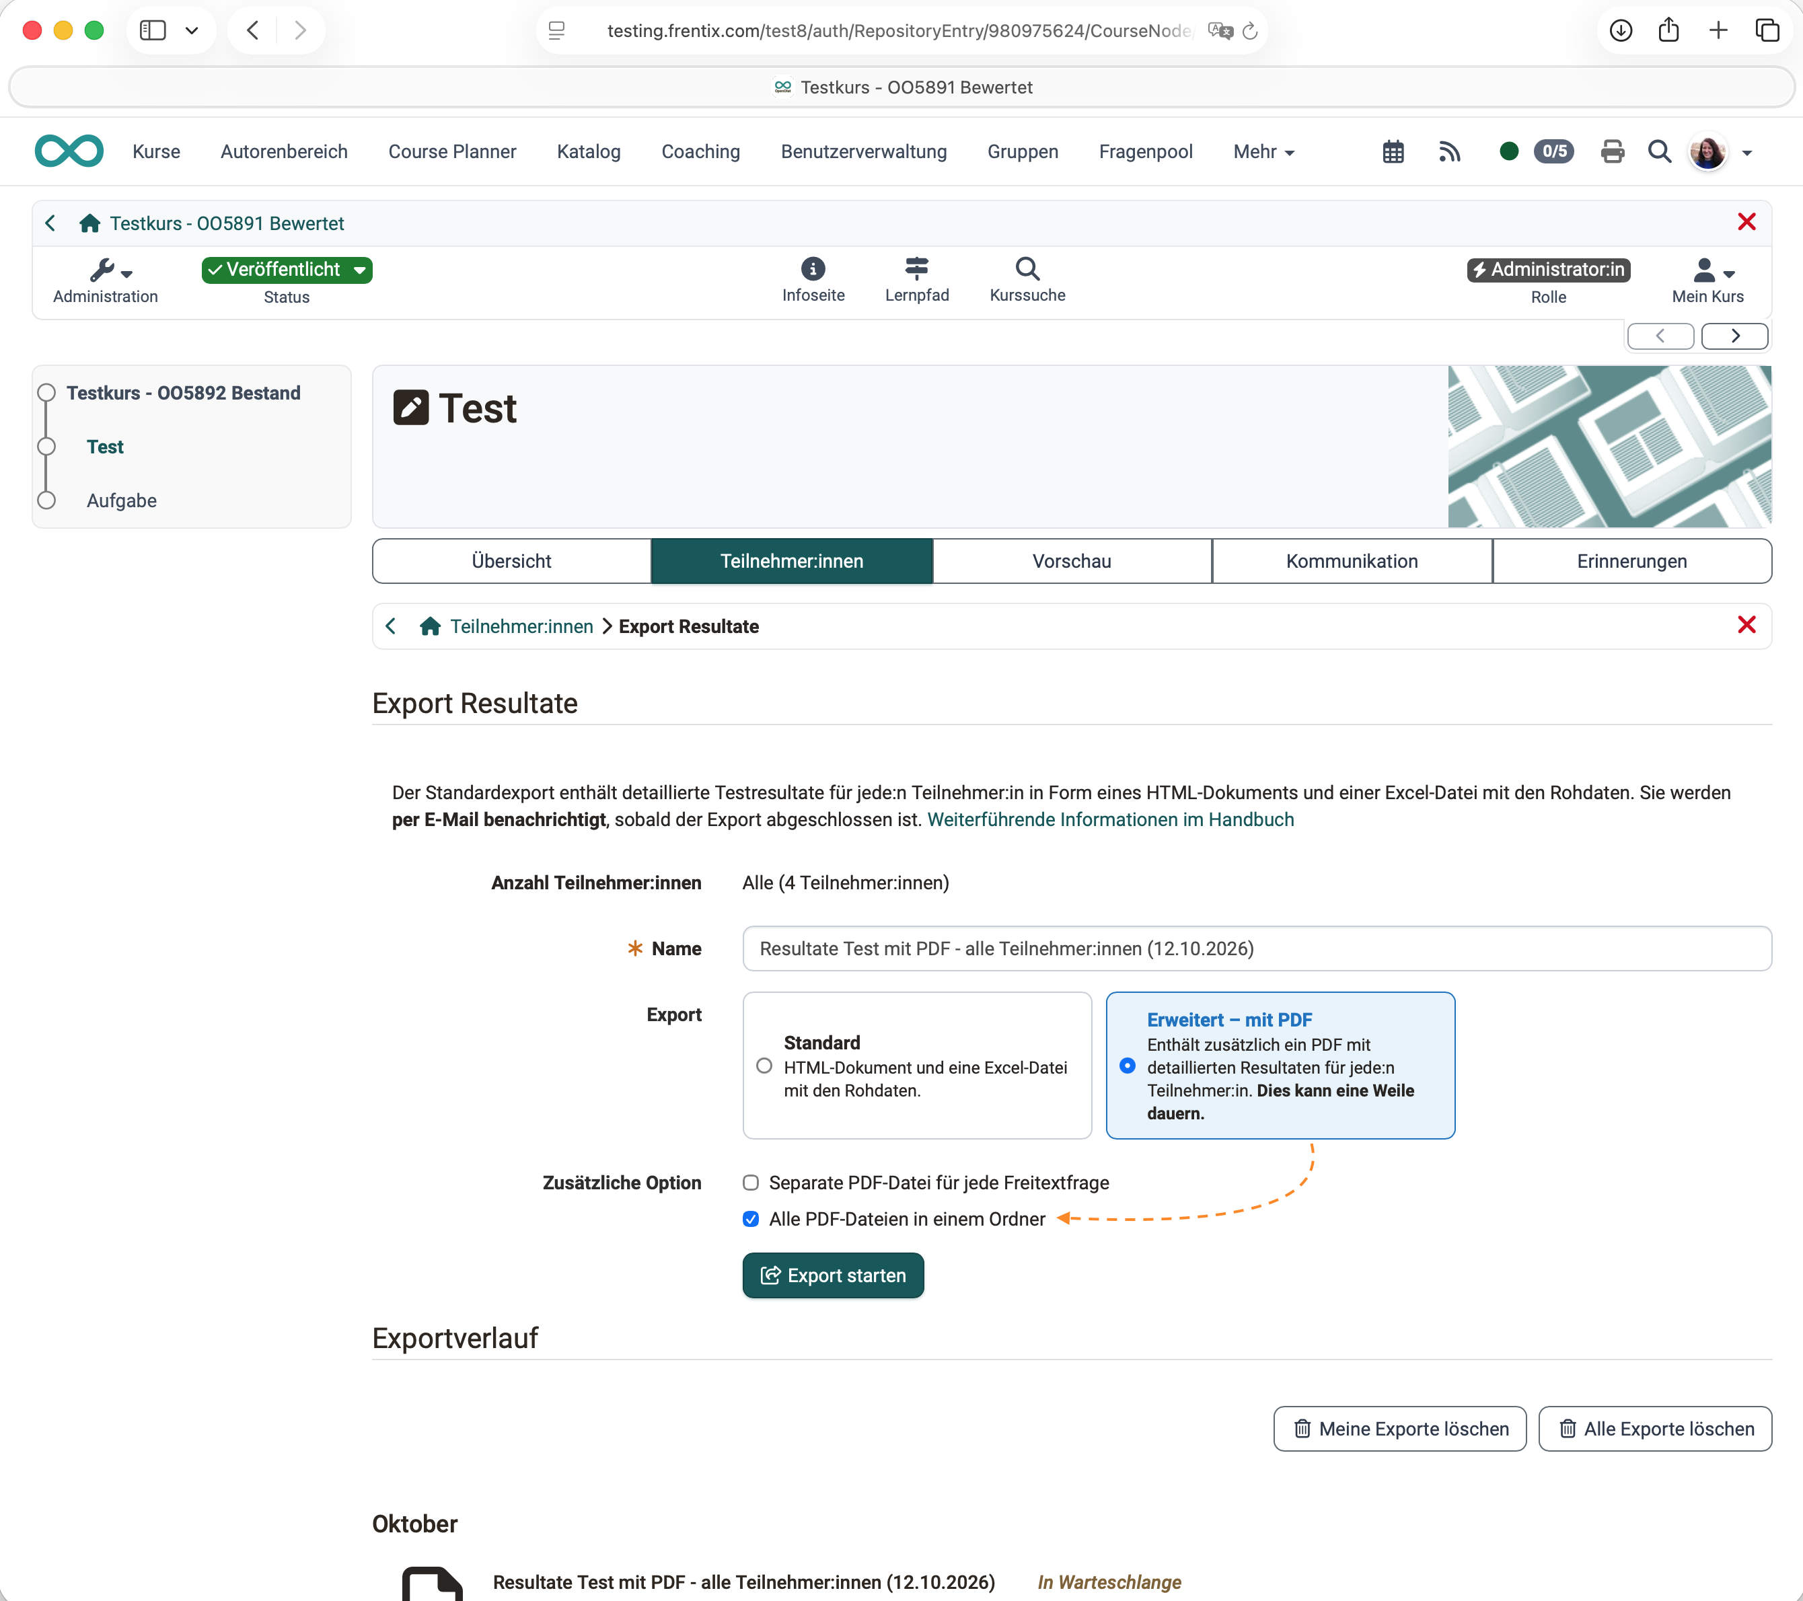Open Fragenpool in the top navigation
The image size is (1803, 1601).
1145,152
